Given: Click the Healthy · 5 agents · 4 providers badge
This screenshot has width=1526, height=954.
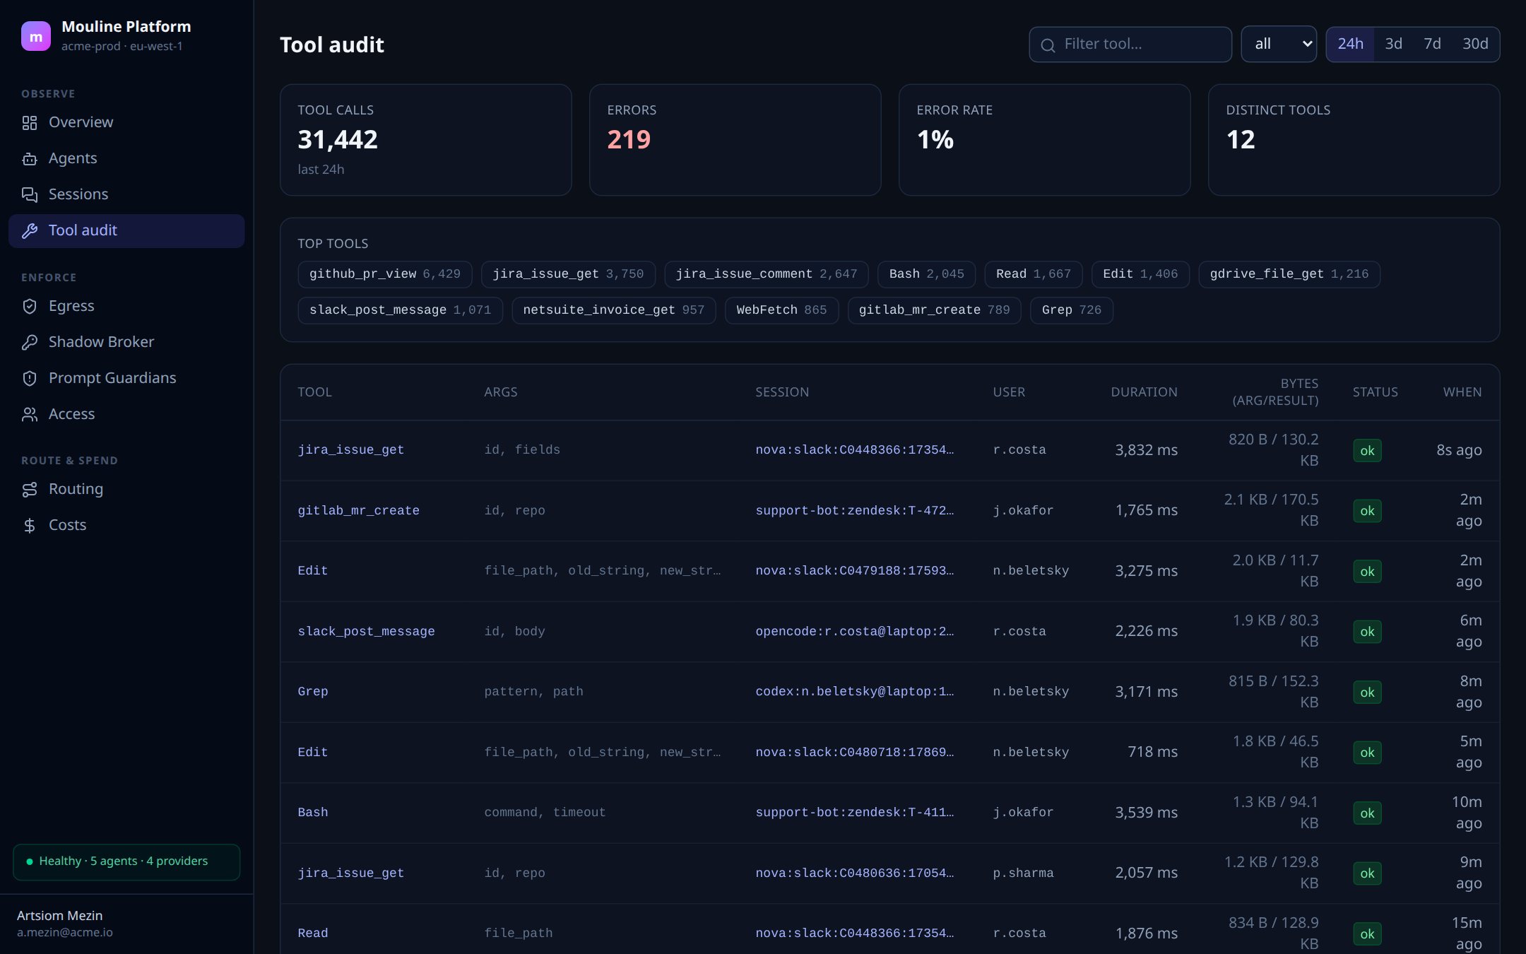Looking at the screenshot, I should [x=126, y=861].
